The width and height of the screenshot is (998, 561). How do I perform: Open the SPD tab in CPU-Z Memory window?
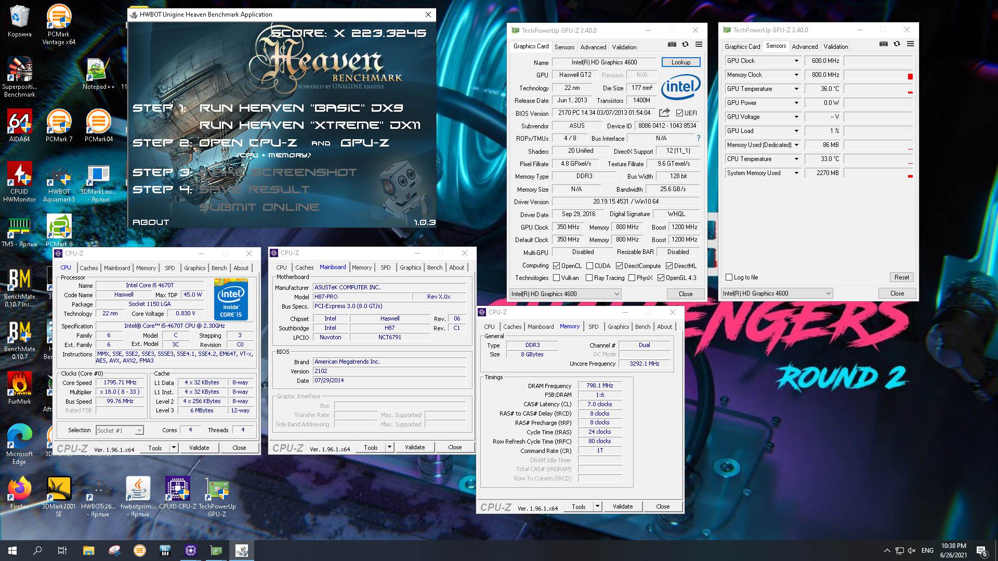pos(593,327)
